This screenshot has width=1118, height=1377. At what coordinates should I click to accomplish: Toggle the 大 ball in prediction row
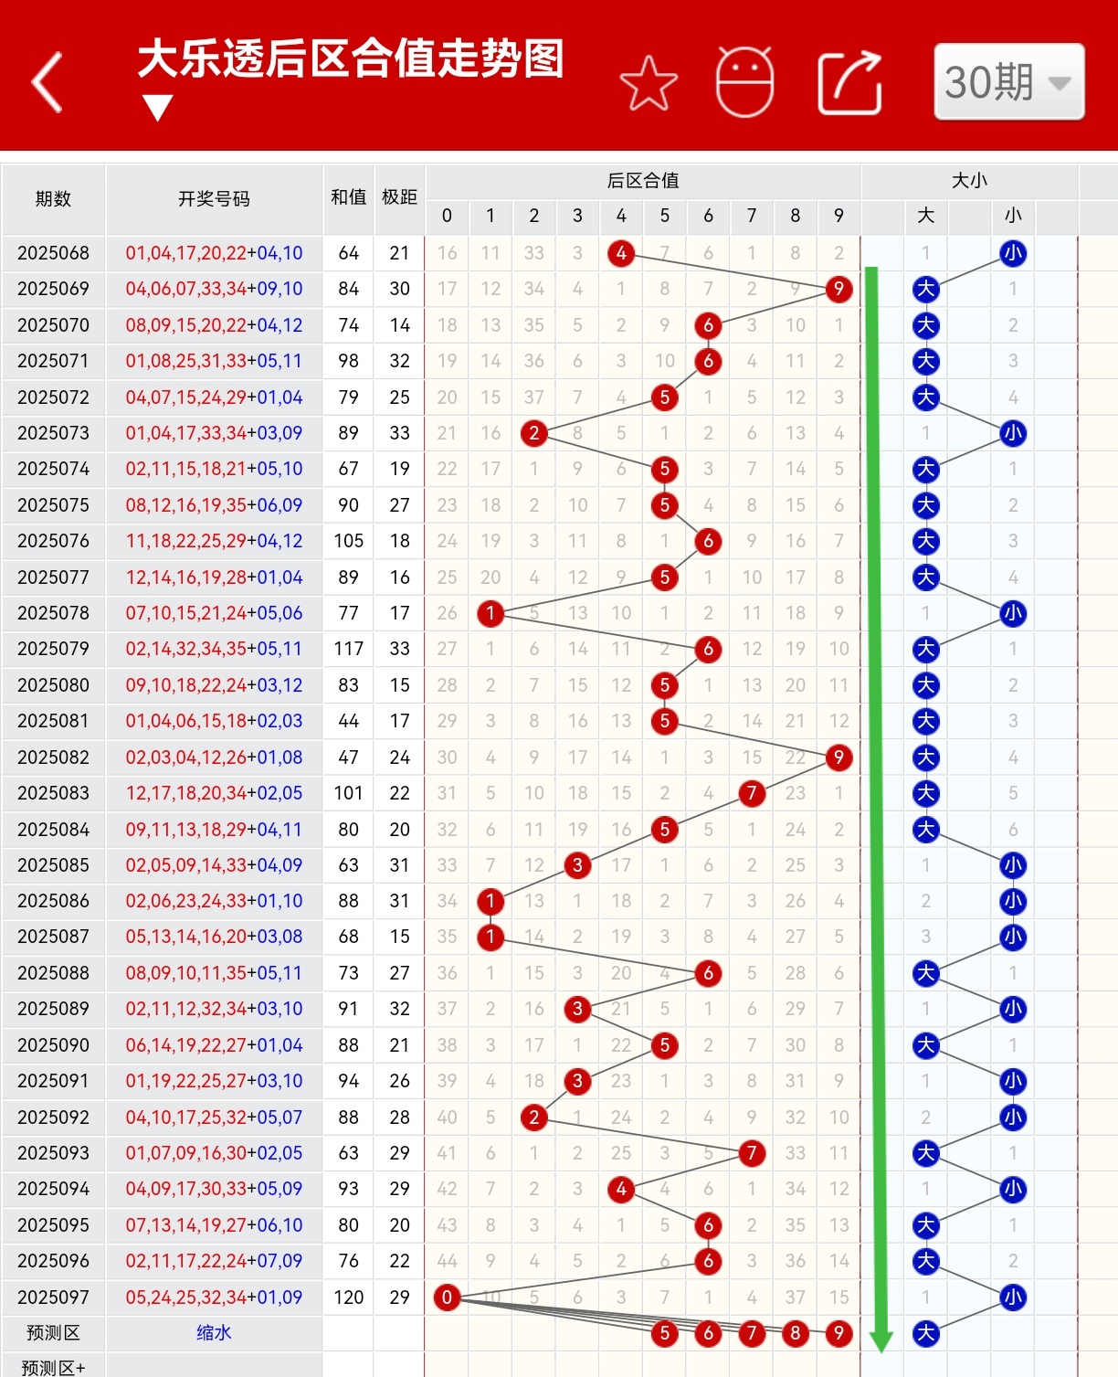[x=926, y=1333]
